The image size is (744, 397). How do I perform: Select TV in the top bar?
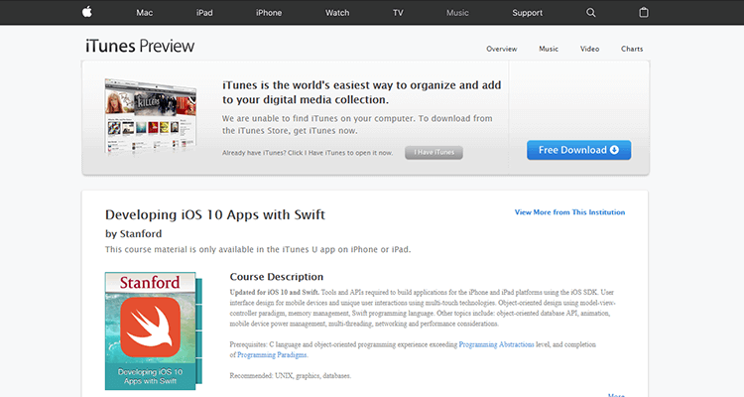click(398, 13)
